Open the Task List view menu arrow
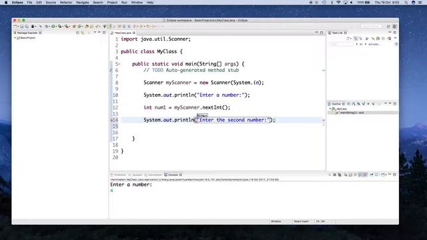427x240 pixels. click(x=395, y=38)
